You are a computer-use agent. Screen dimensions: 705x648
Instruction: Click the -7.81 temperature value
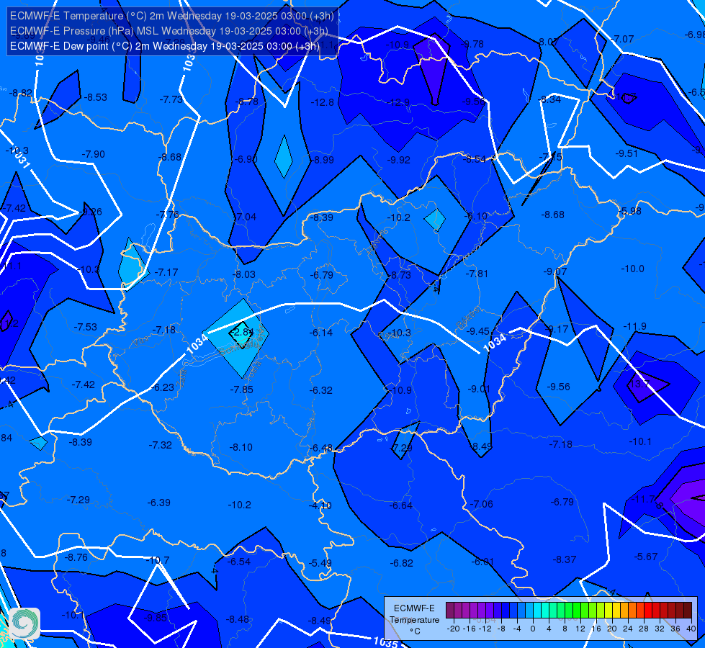point(477,274)
